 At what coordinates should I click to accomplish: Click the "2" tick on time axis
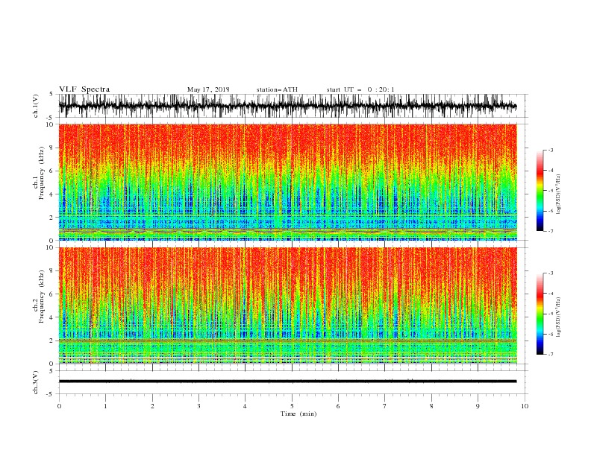152,406
